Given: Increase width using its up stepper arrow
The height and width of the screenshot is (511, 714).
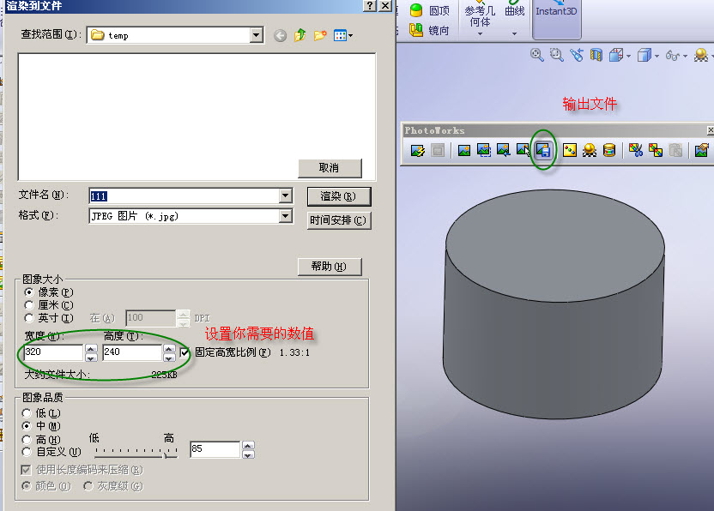Looking at the screenshot, I should (91, 349).
